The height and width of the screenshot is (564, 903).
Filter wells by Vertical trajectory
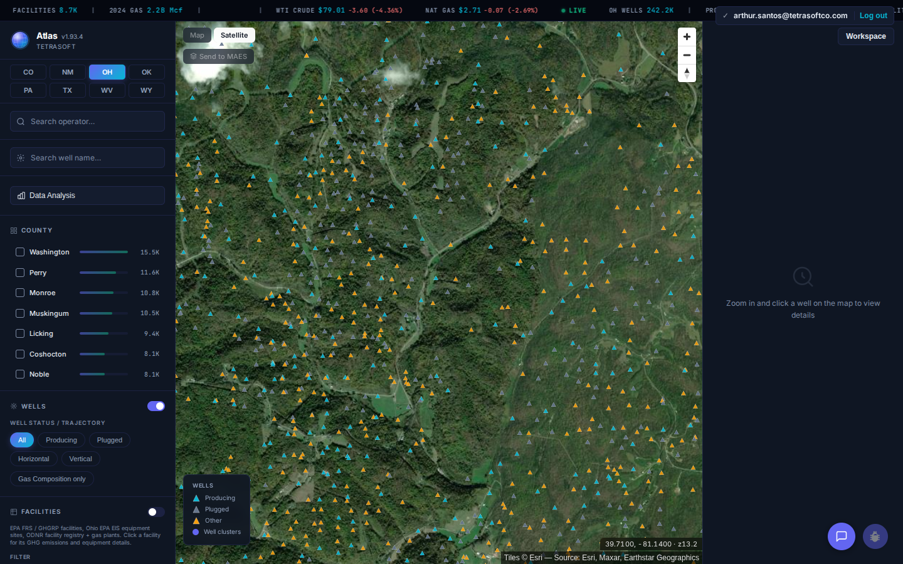[x=81, y=459]
